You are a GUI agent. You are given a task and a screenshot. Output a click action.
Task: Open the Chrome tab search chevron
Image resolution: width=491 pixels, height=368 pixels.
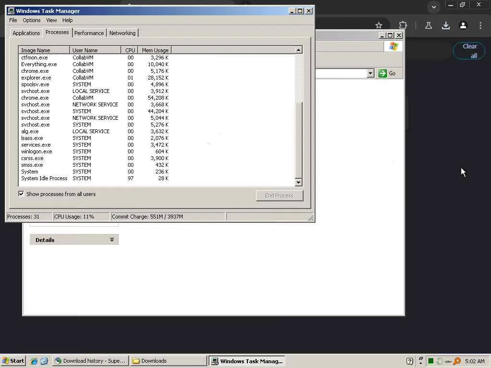click(433, 7)
